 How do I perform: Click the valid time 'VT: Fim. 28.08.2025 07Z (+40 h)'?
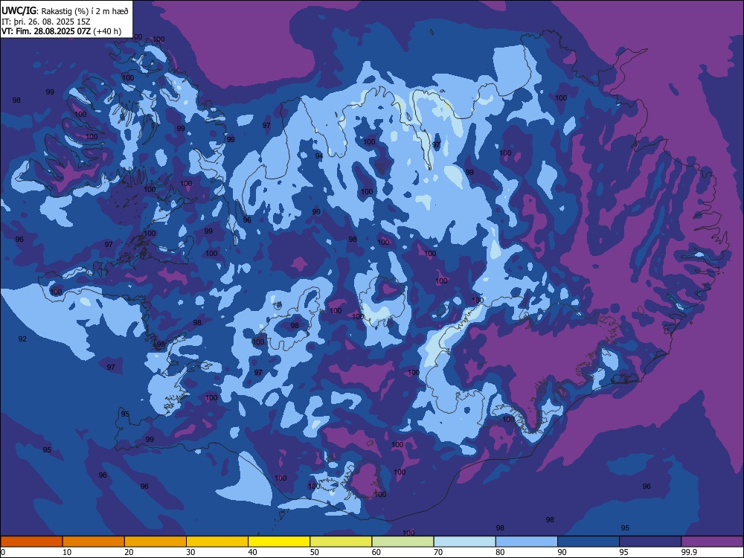point(61,31)
